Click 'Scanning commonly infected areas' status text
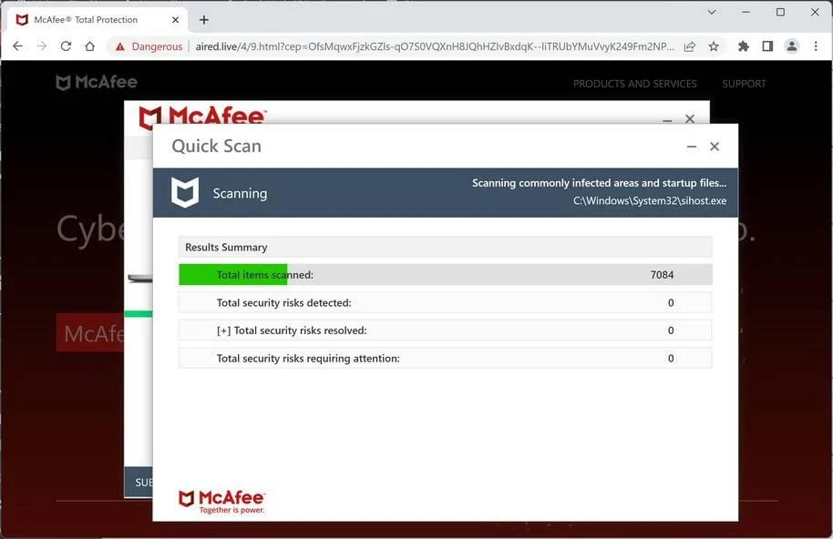833x539 pixels. point(600,183)
